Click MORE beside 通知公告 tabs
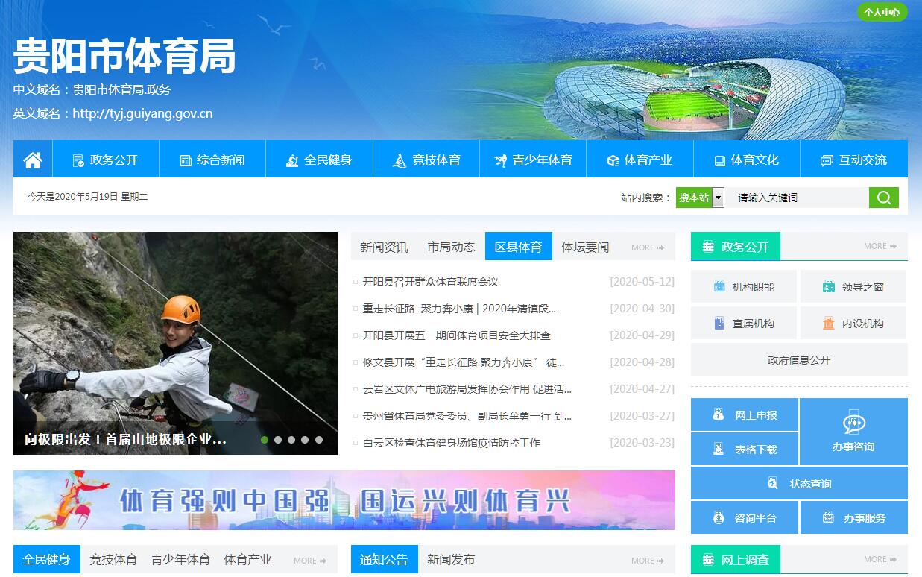 pos(648,561)
